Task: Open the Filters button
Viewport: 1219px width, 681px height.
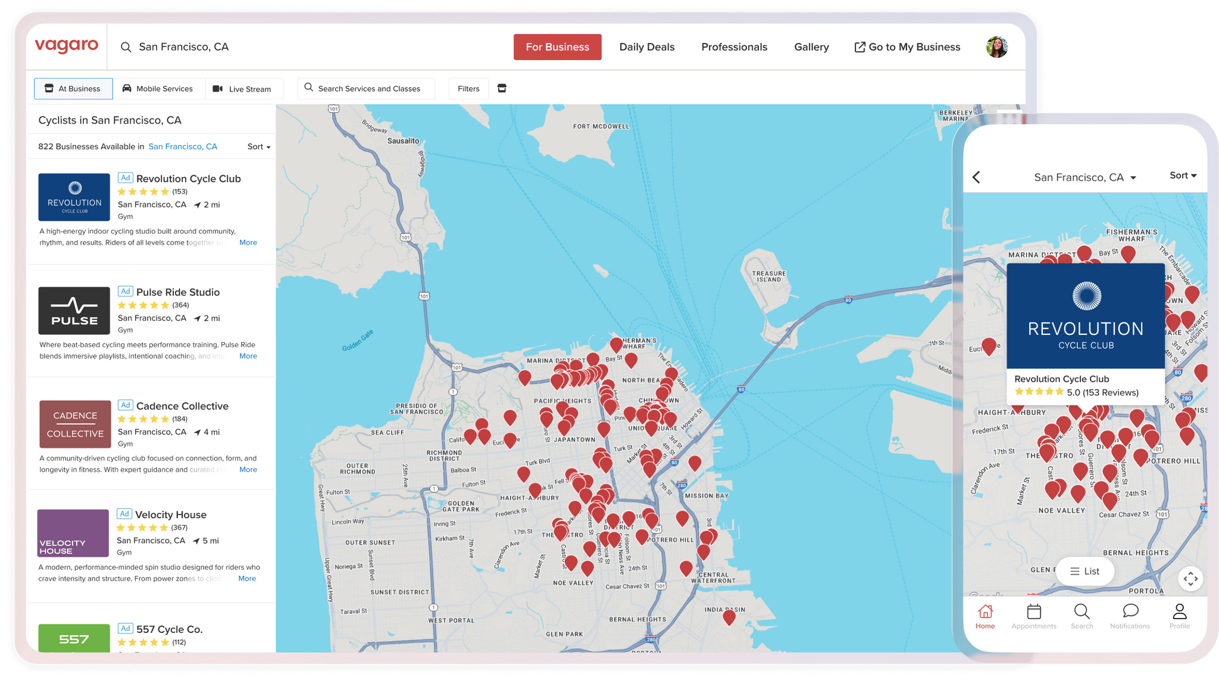Action: pyautogui.click(x=468, y=89)
